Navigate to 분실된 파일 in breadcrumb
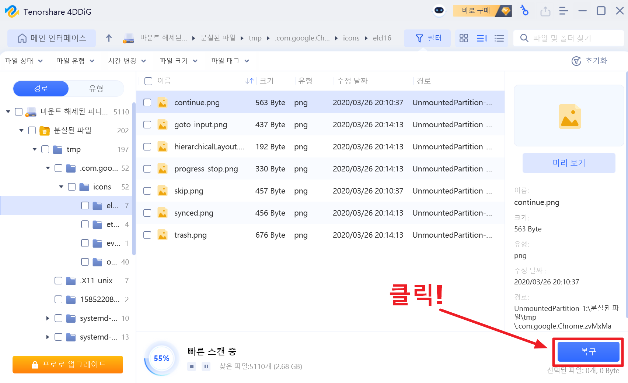This screenshot has width=628, height=383. point(218,38)
